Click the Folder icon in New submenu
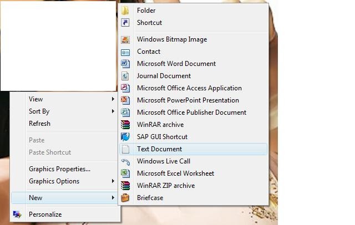 [x=125, y=11]
